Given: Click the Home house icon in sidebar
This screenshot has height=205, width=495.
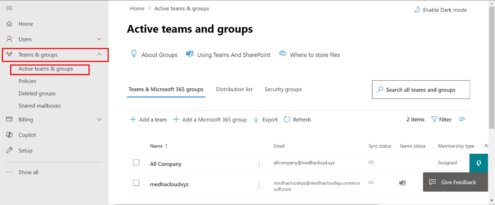Looking at the screenshot, I should 9,24.
